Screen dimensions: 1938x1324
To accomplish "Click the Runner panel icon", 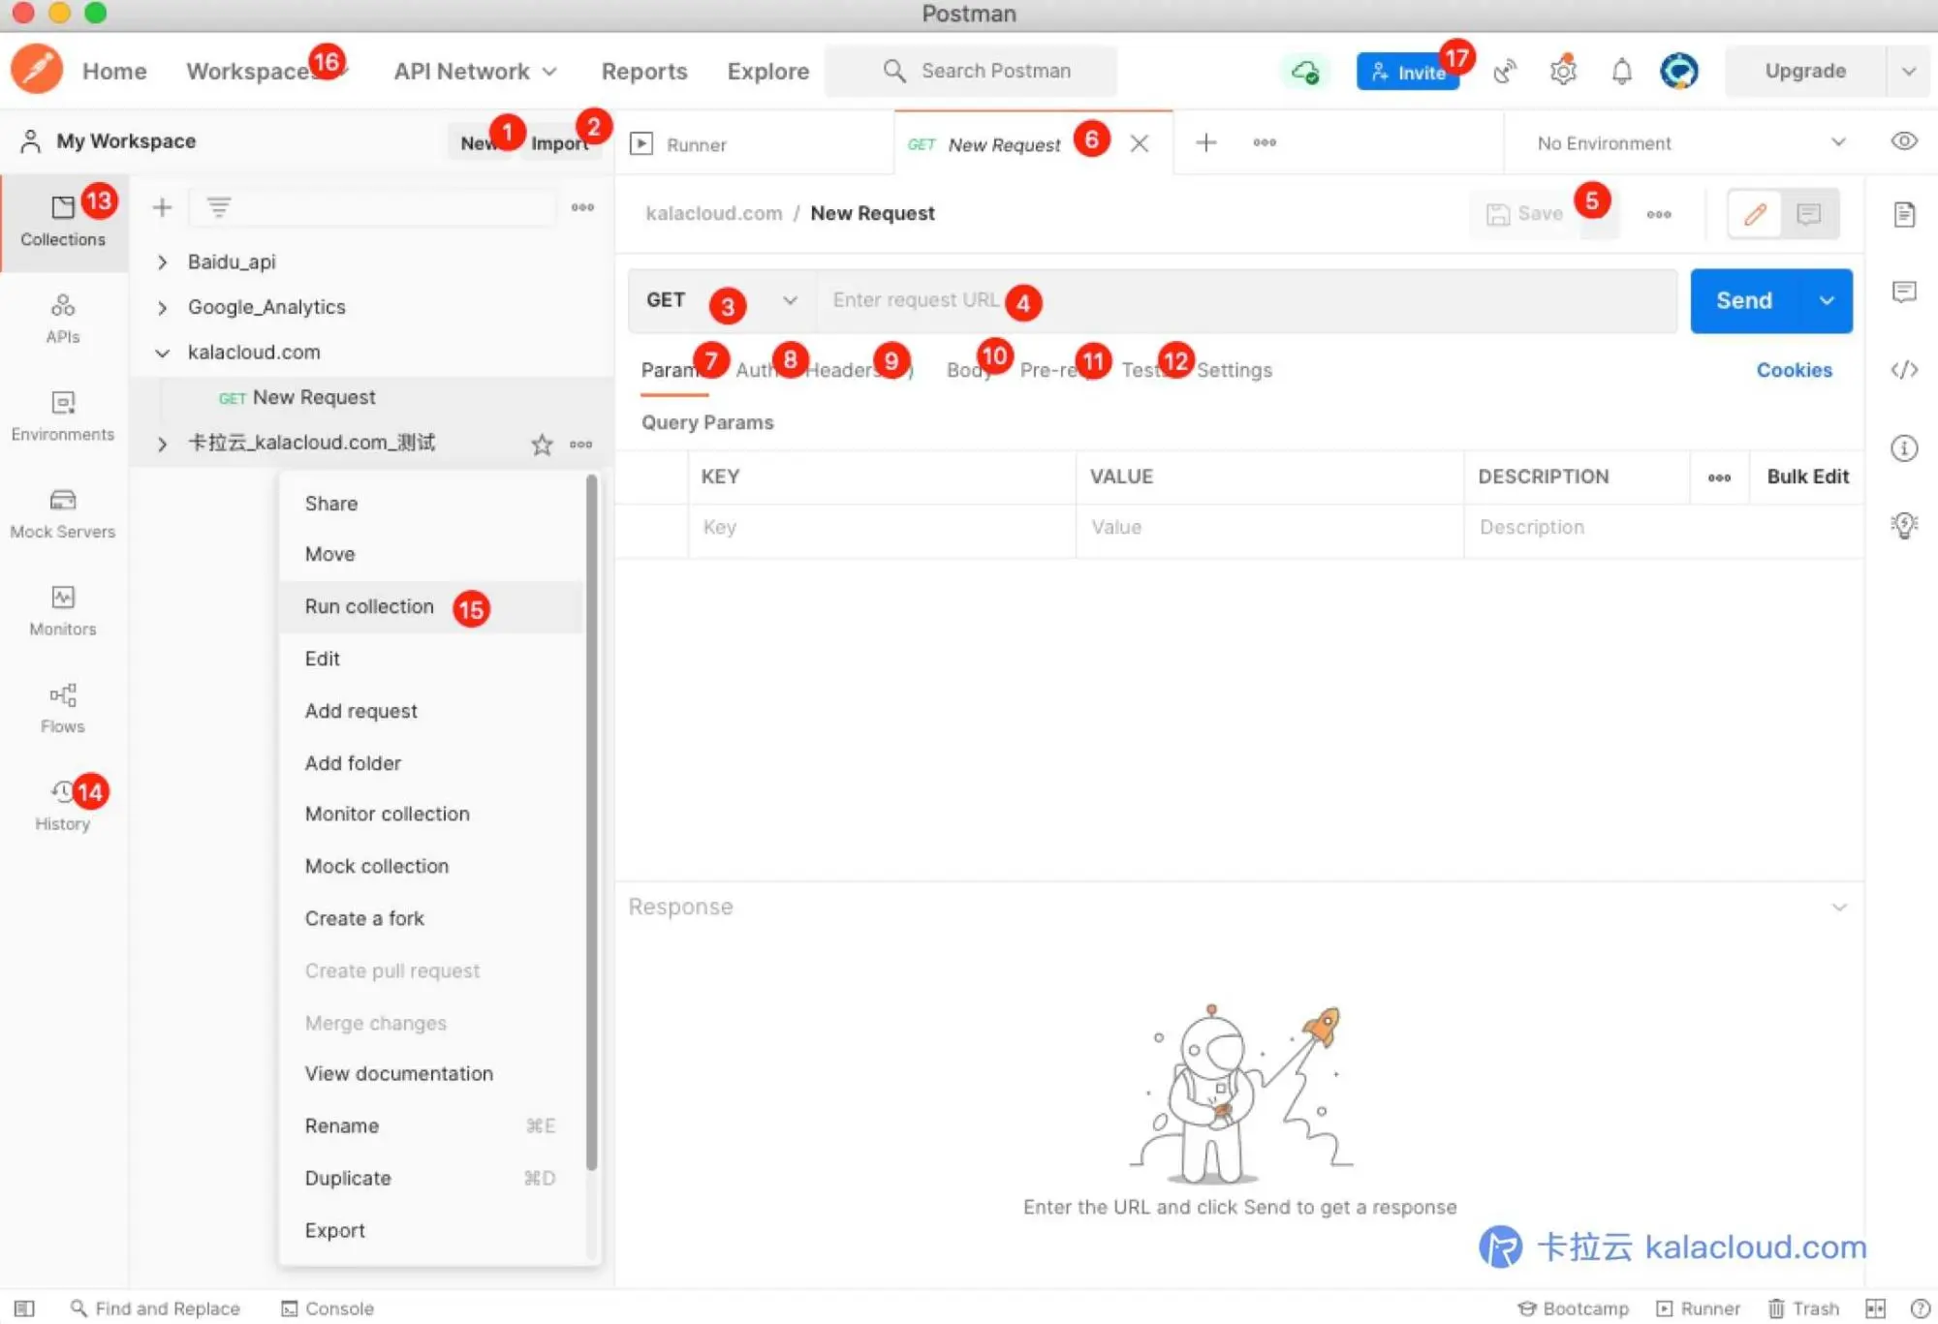I will 642,142.
